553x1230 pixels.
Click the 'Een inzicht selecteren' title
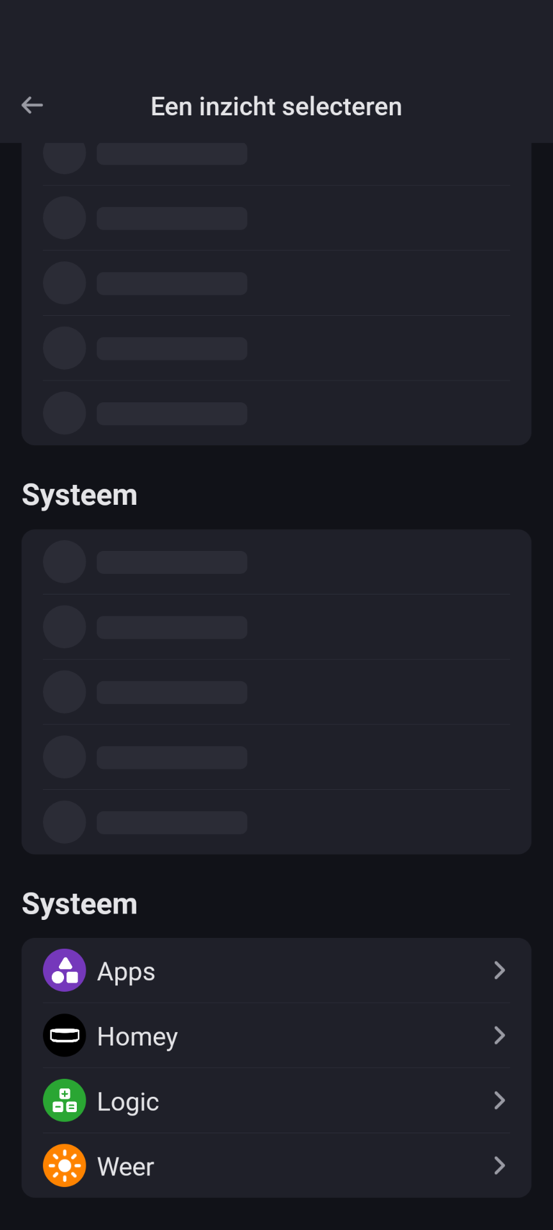[276, 106]
